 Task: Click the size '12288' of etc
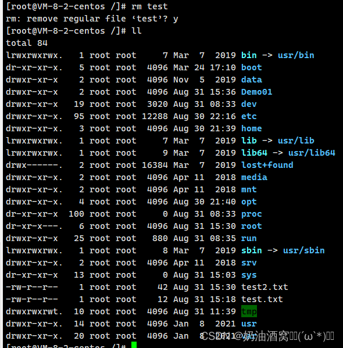pos(155,116)
